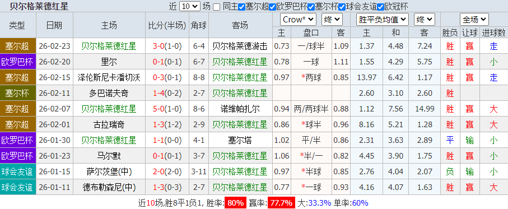
Task: Click the 一/球半 handicap cell
Action: pyautogui.click(x=311, y=46)
